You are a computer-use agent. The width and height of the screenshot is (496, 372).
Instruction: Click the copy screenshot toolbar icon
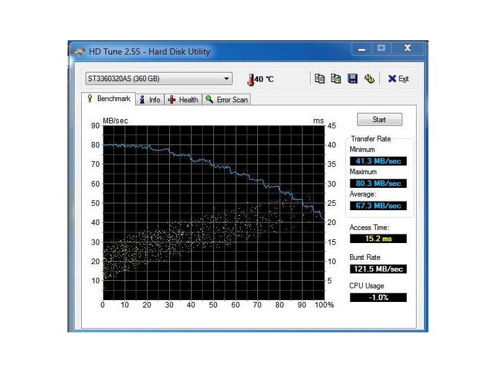coord(335,79)
